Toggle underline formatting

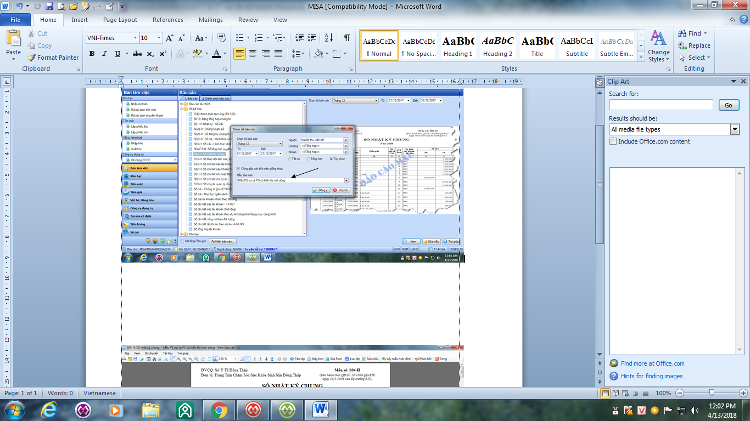(117, 54)
